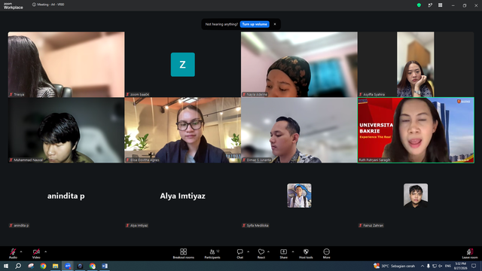Expand chat options arrow beside Chat
482x271 pixels.
pos(248,251)
